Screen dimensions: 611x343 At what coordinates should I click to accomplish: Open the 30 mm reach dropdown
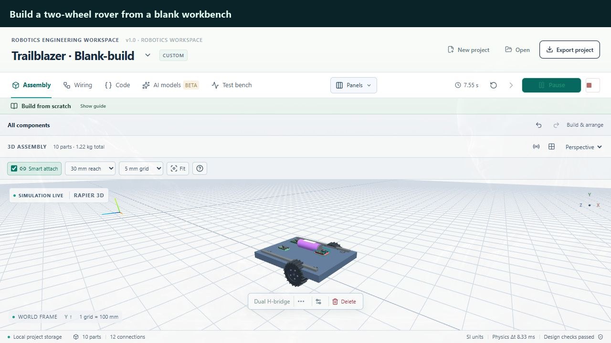(90, 169)
